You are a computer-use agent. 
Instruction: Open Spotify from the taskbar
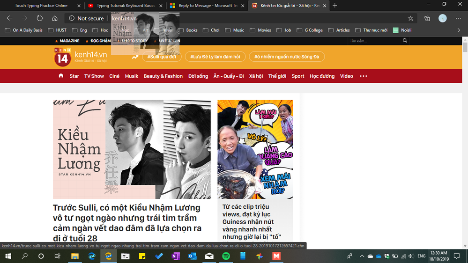click(x=226, y=256)
